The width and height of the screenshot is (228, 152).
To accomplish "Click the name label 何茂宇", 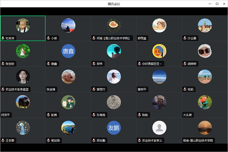I will point(6,115).
